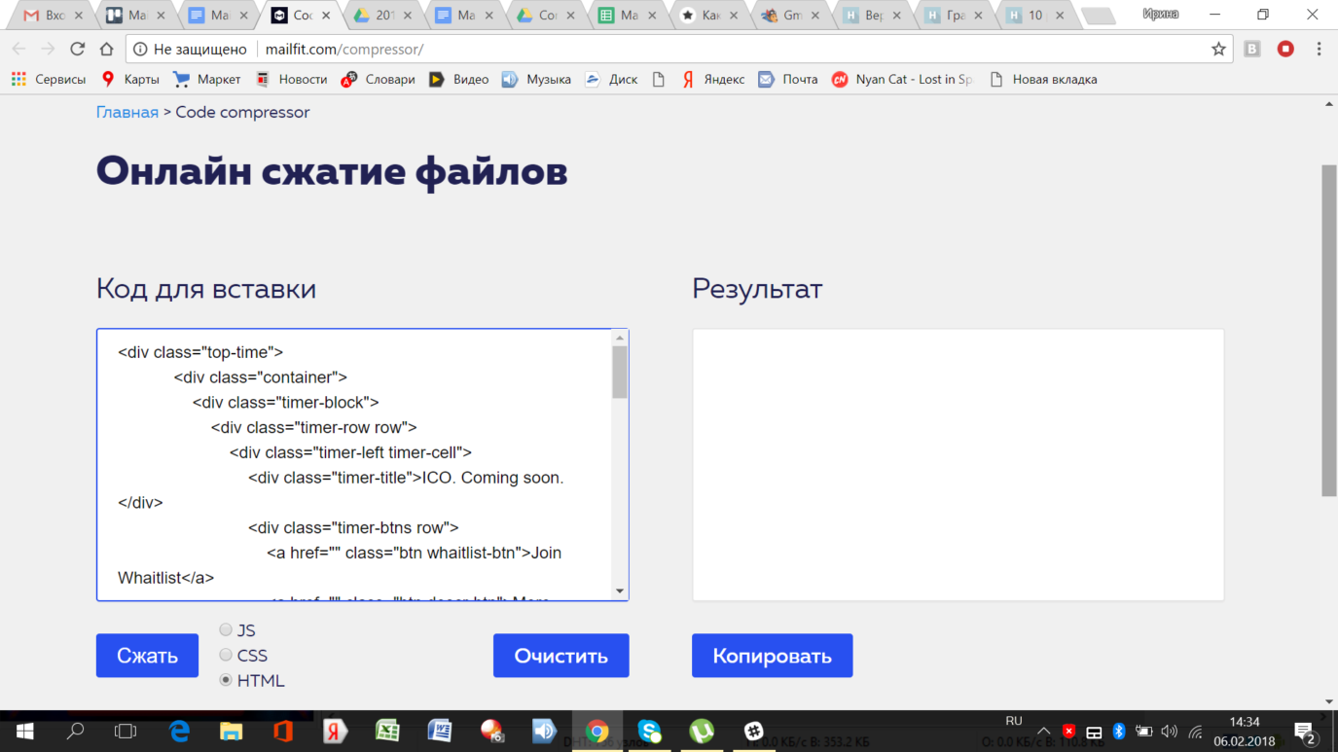Select the CSS radio option
This screenshot has height=752, width=1338.
tap(226, 655)
